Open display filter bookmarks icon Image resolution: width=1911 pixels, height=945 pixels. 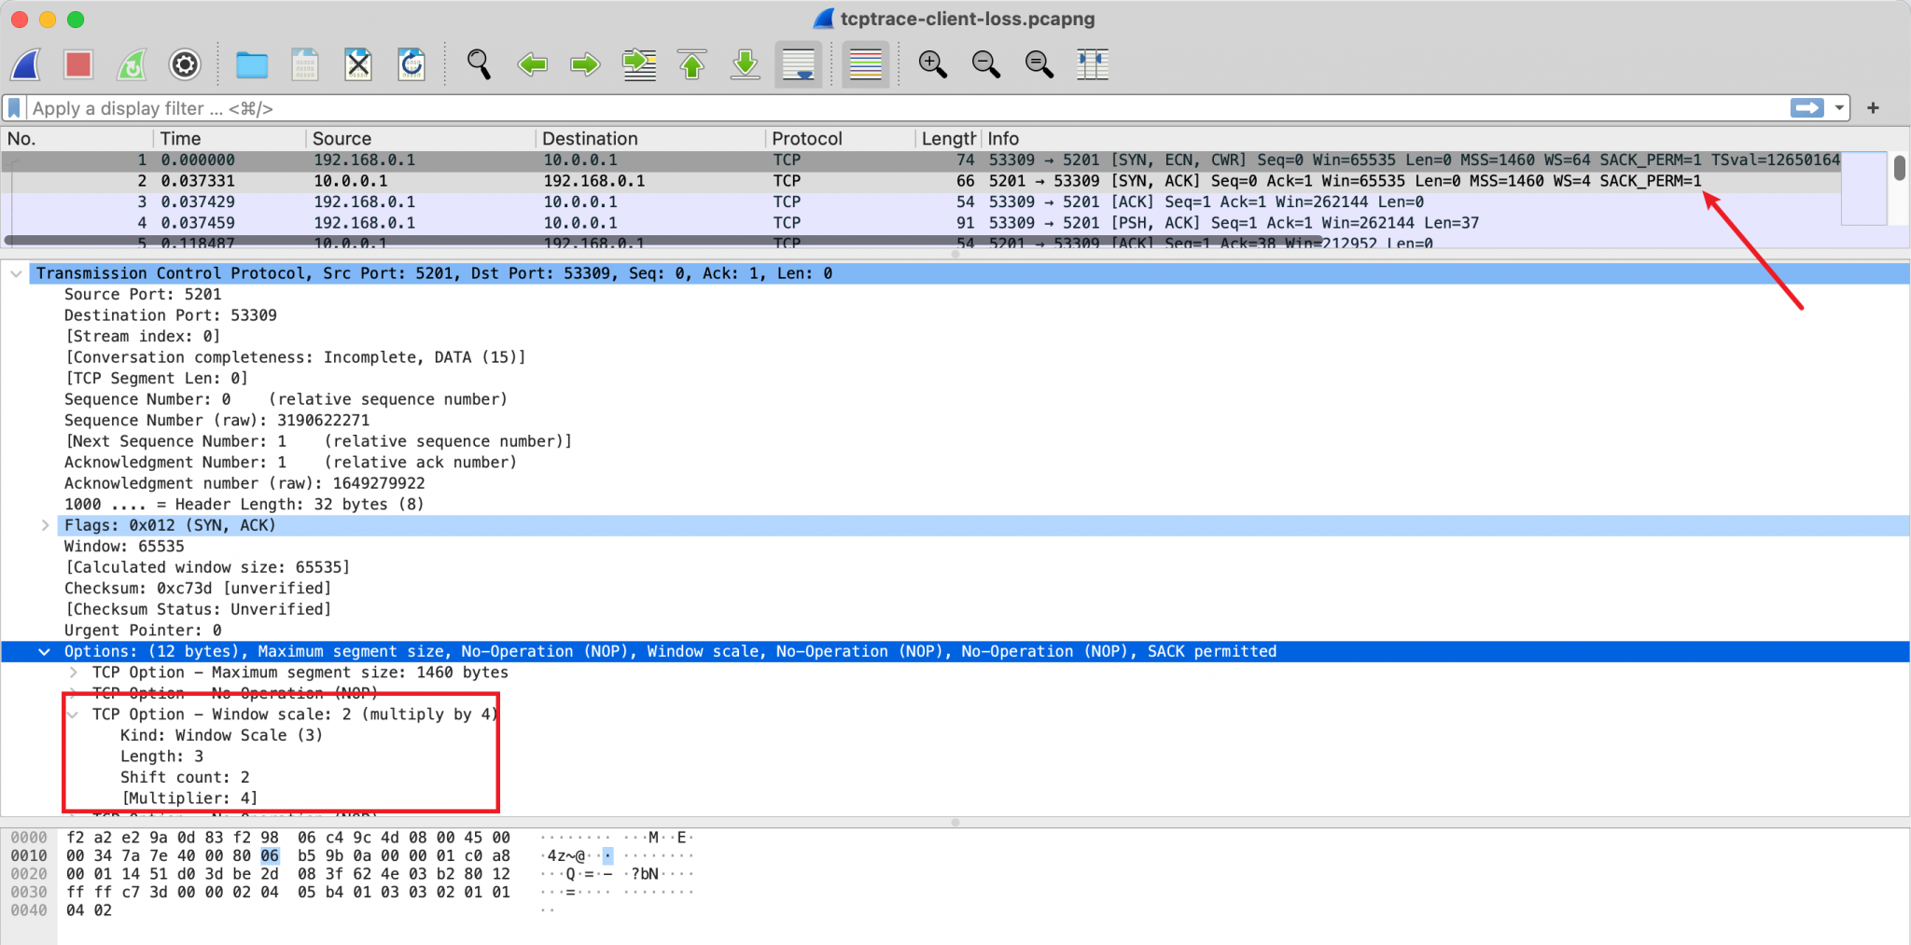tap(14, 108)
